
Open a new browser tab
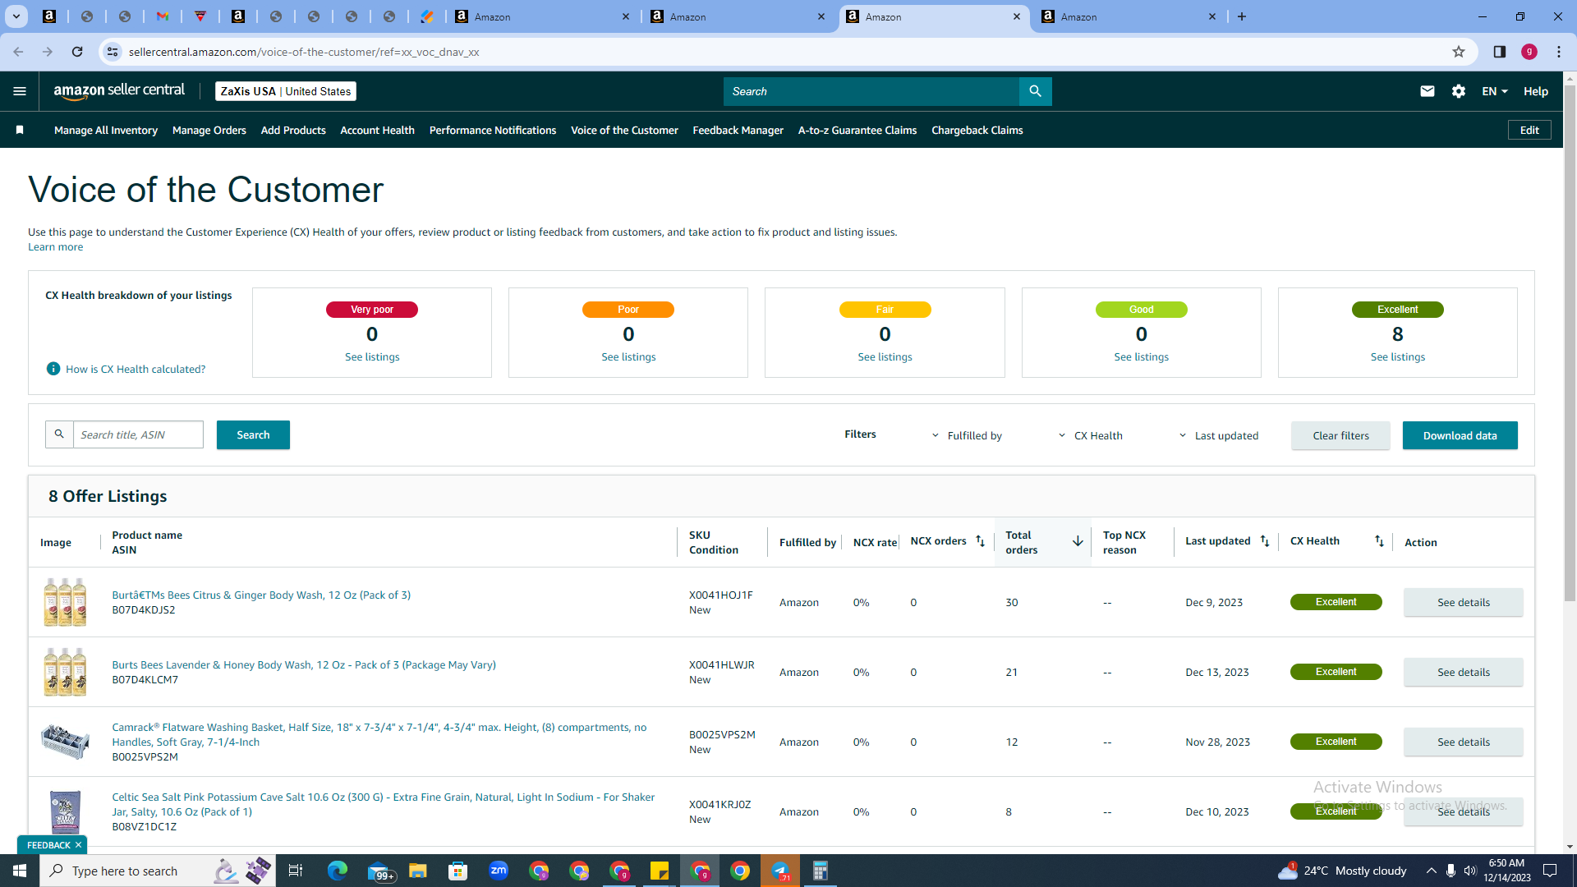coord(1242,16)
